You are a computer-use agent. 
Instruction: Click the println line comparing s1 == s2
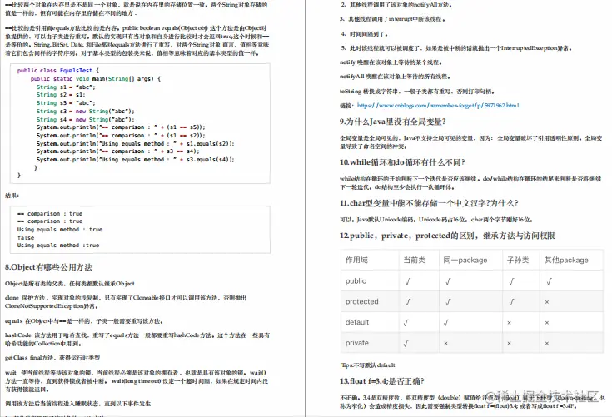click(121, 136)
